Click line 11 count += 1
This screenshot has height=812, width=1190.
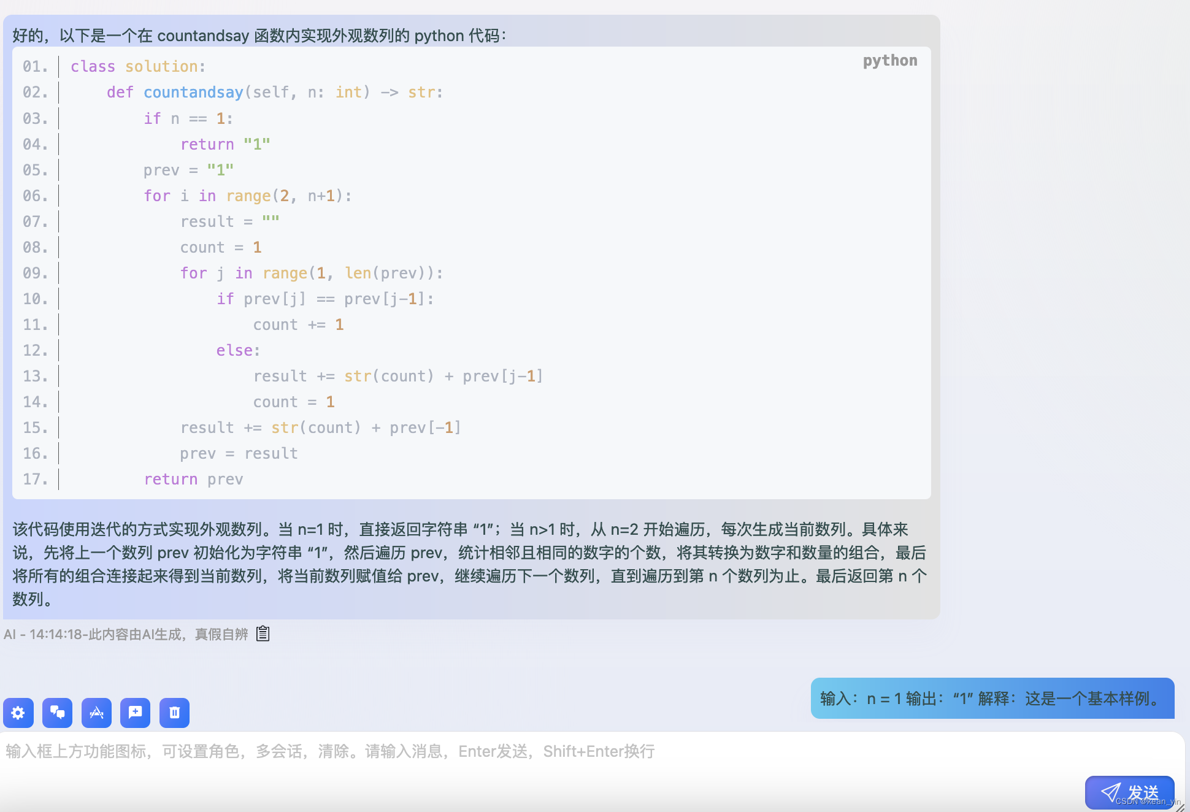pos(299,324)
